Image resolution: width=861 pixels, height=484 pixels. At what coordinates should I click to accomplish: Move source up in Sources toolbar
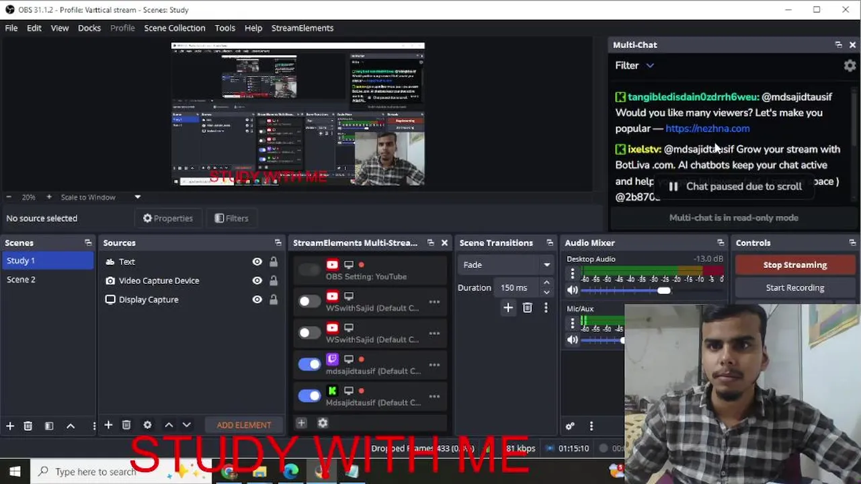[169, 425]
